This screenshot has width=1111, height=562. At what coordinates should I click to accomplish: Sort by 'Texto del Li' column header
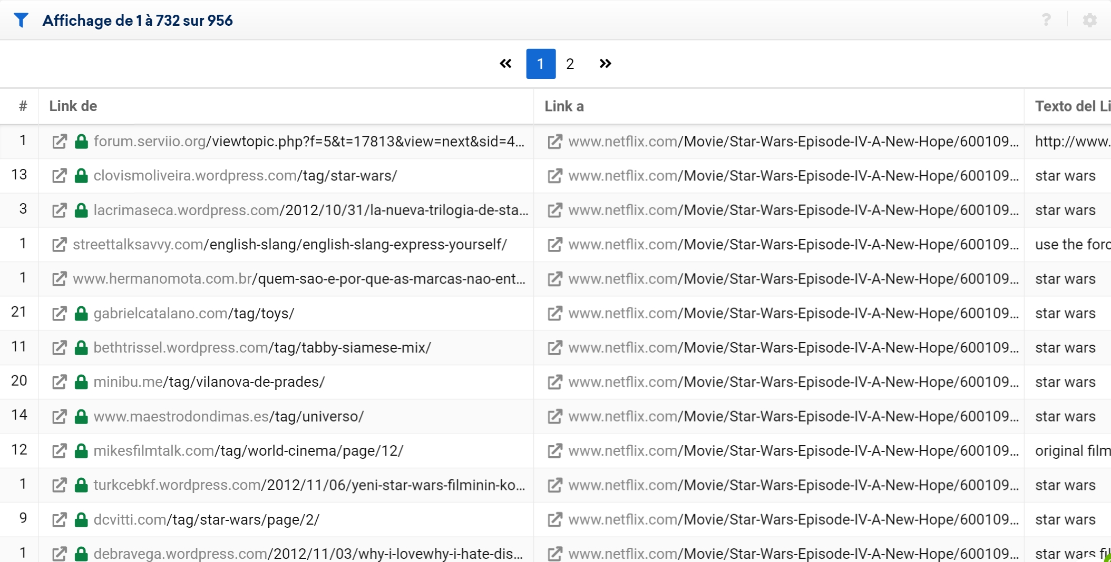(x=1073, y=106)
